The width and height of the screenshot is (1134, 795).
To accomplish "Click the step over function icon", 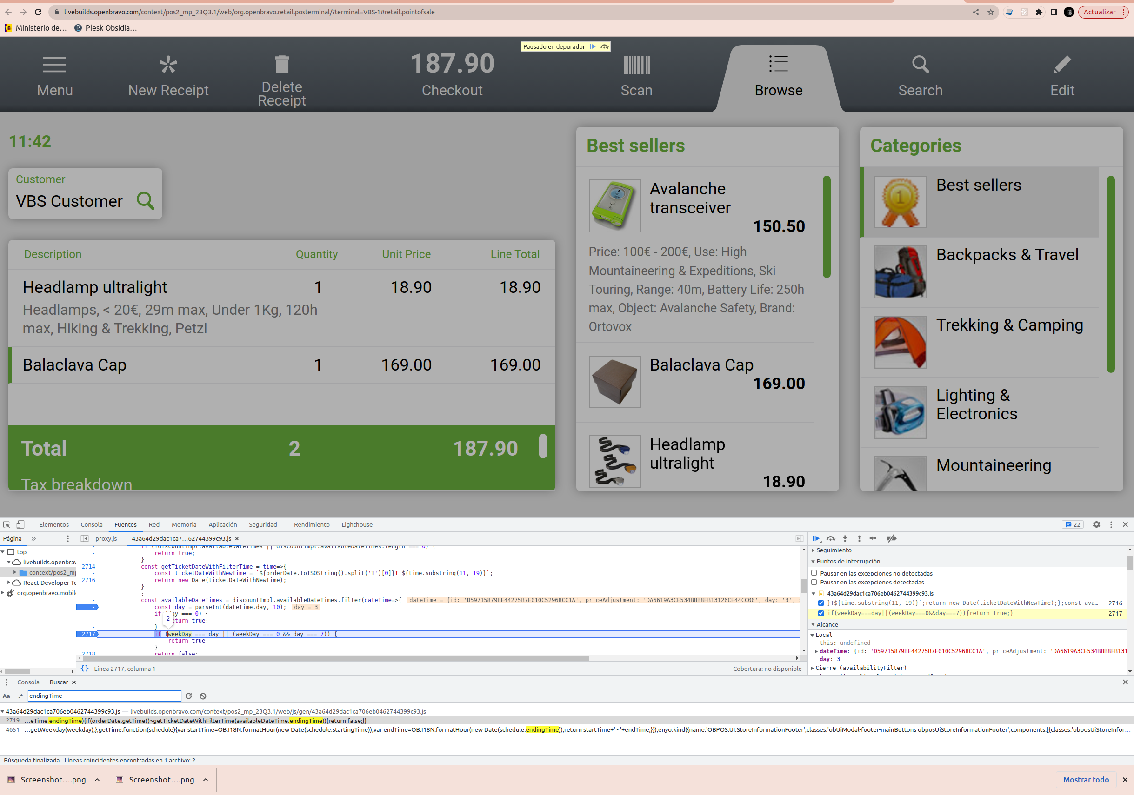I will point(831,538).
